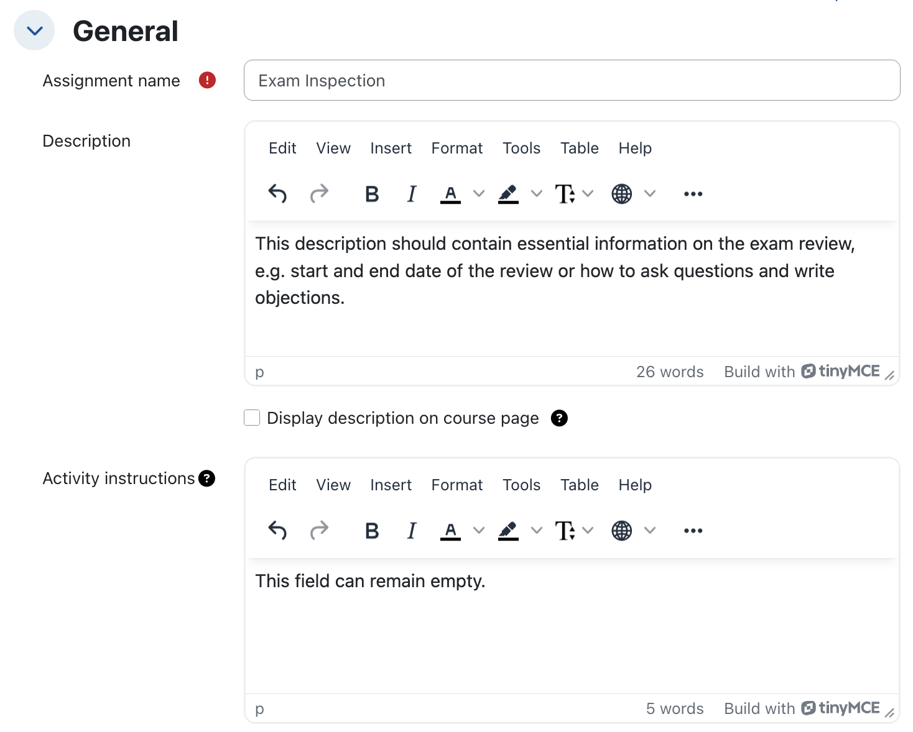The image size is (913, 732).
Task: Reveal more toolbar options in Description editor
Action: pyautogui.click(x=693, y=194)
